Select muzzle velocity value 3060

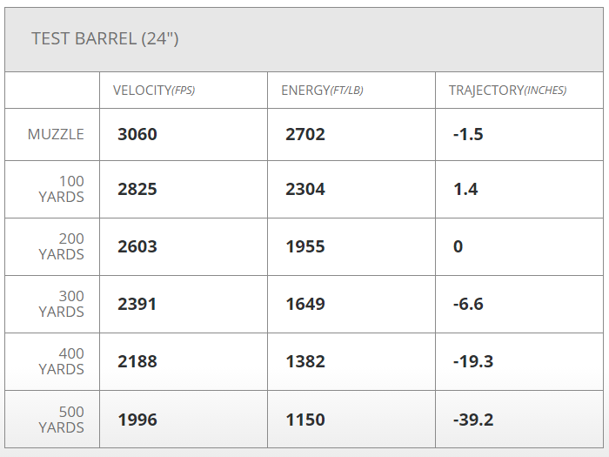[137, 134]
